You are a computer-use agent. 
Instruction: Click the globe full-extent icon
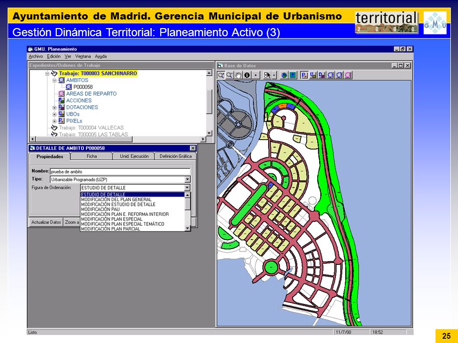tap(284, 75)
